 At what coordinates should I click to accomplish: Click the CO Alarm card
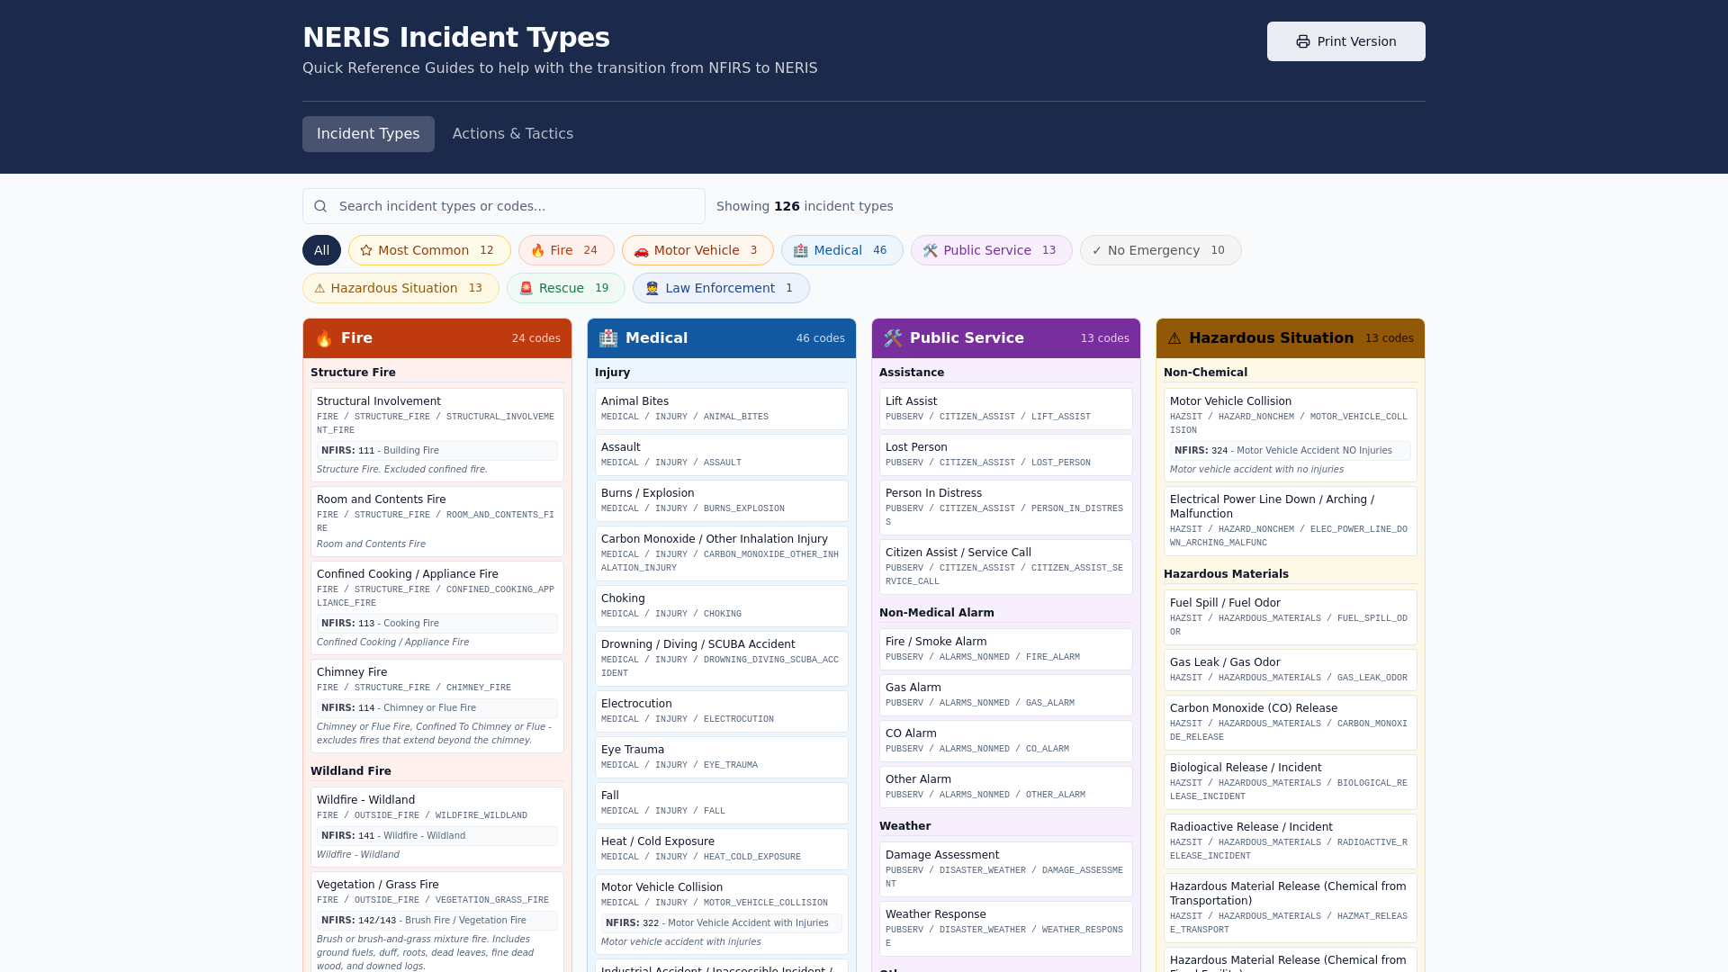1006,742
